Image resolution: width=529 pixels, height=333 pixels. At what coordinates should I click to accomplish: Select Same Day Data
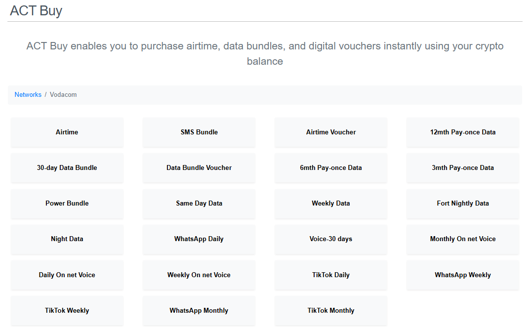199,204
